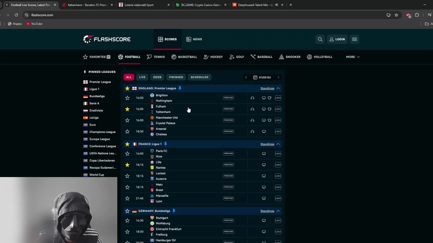433x243 pixels.
Task: Click TV icon for Paris FC match
Action: coord(264,154)
